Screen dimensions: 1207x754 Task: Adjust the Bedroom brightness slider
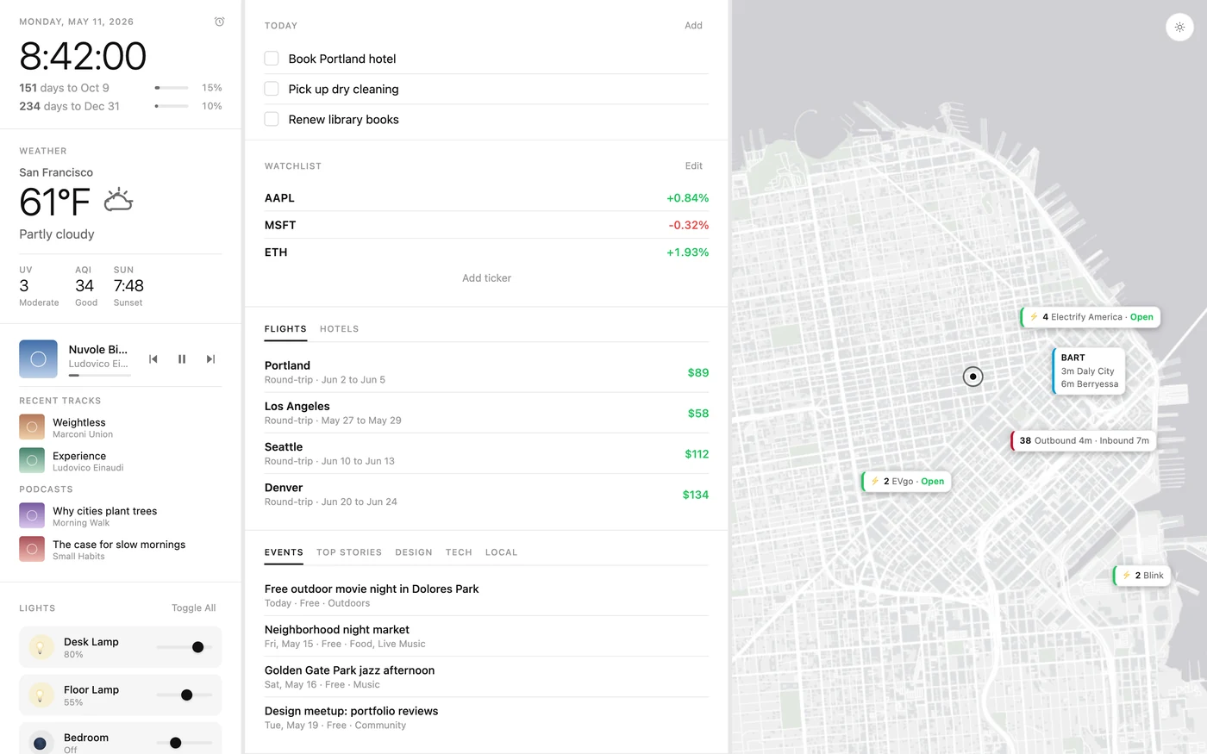[184, 743]
